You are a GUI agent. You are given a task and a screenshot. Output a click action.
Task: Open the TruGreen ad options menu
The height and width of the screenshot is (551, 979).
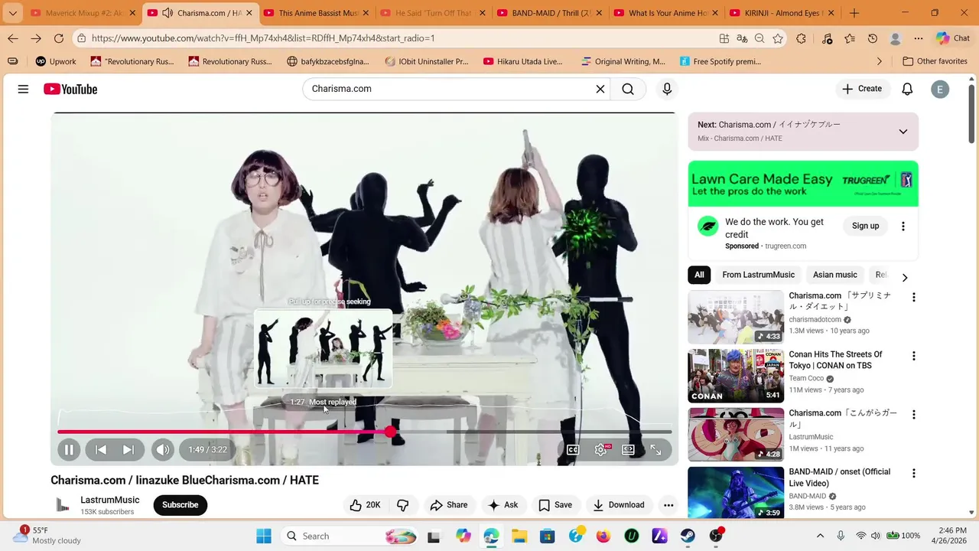[x=903, y=227]
